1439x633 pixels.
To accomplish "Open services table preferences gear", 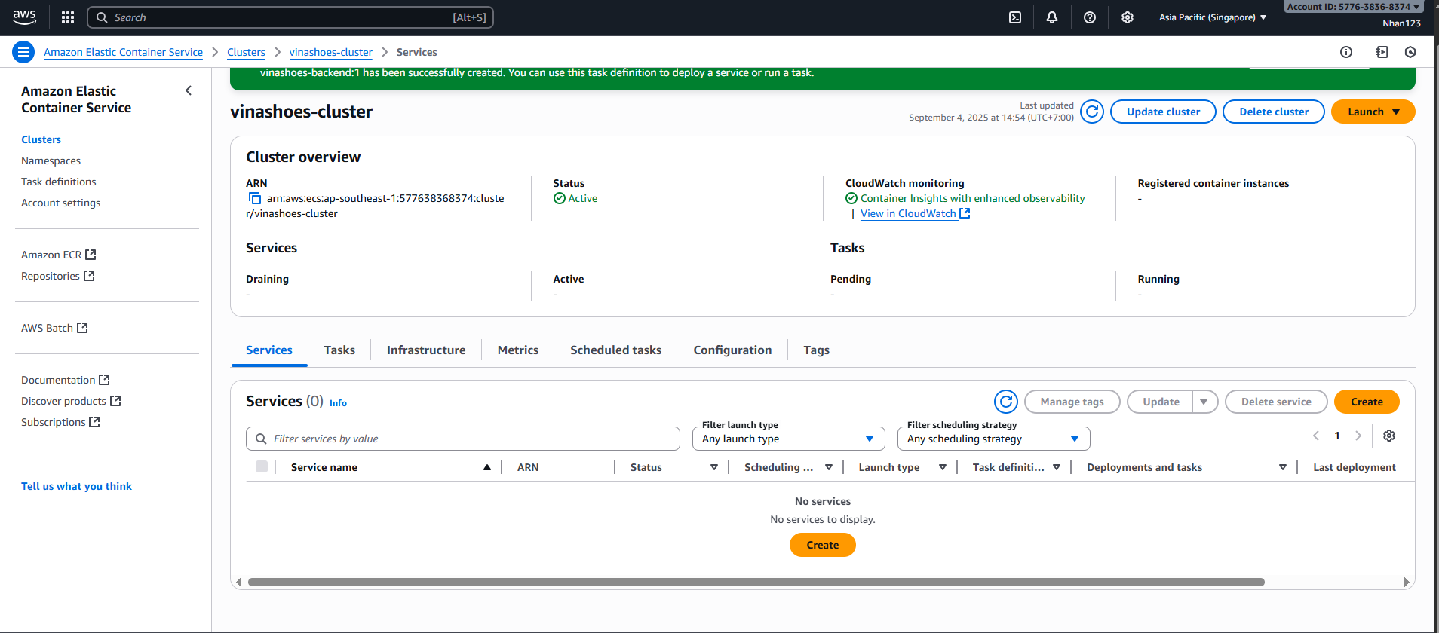I will 1389,436.
